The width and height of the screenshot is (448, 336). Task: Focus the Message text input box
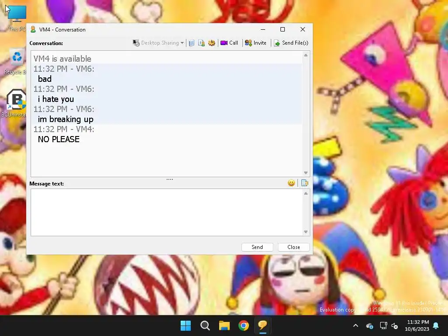pyautogui.click(x=167, y=212)
